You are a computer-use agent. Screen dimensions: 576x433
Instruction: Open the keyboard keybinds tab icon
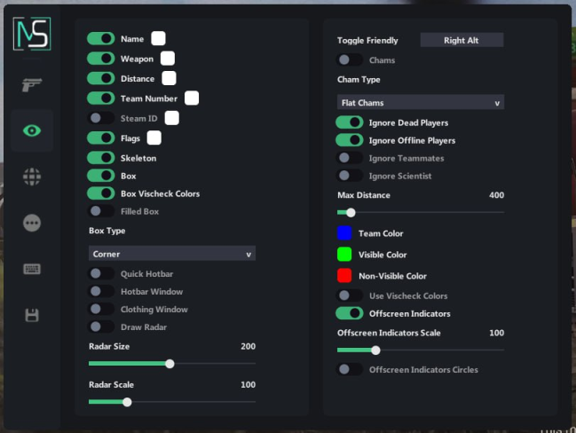[x=32, y=269]
